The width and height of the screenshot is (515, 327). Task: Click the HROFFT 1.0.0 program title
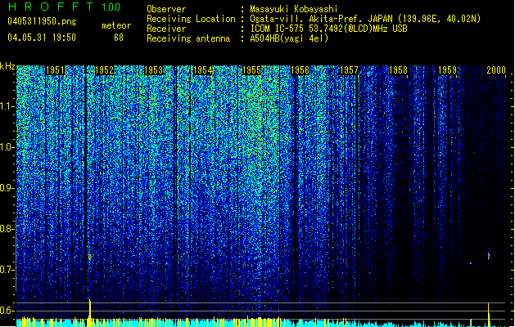point(65,7)
